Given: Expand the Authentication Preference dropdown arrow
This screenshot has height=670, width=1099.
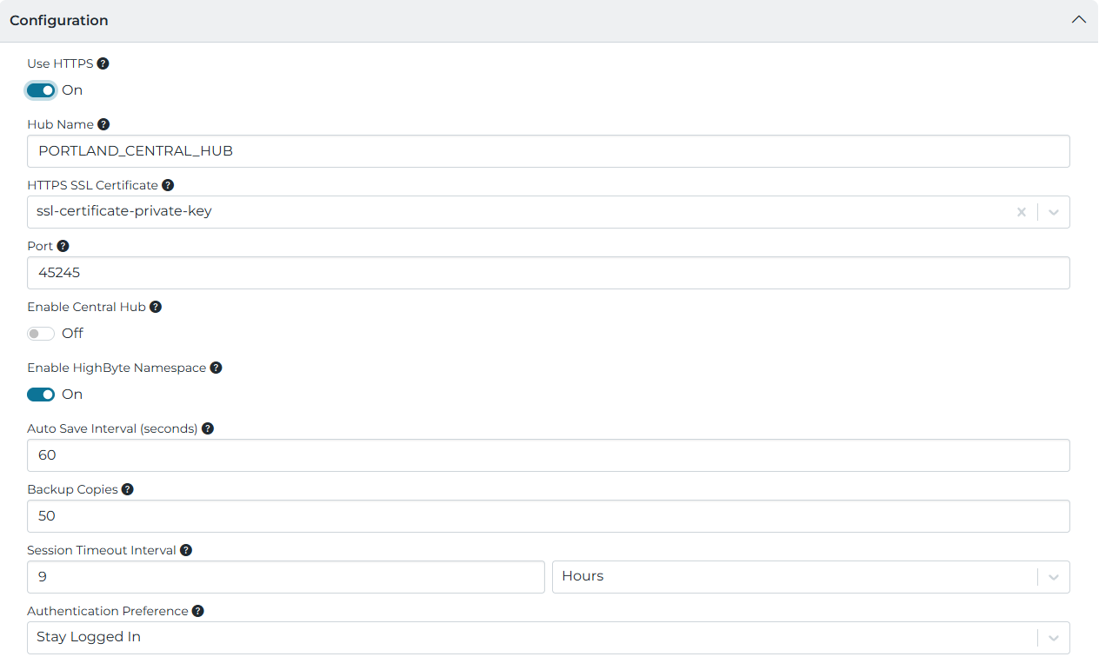Looking at the screenshot, I should [1054, 638].
